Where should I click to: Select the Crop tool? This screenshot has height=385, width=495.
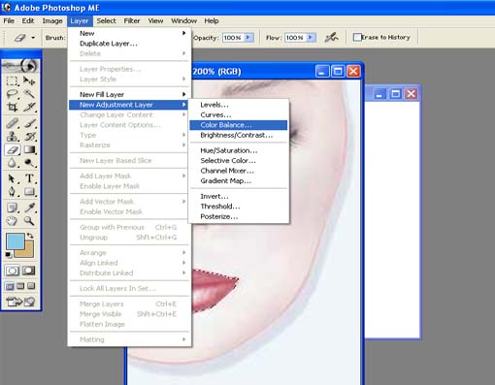(x=13, y=107)
